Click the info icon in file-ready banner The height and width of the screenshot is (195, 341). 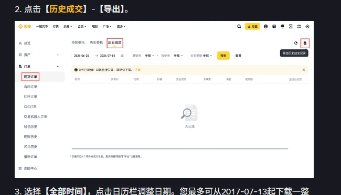(76, 70)
